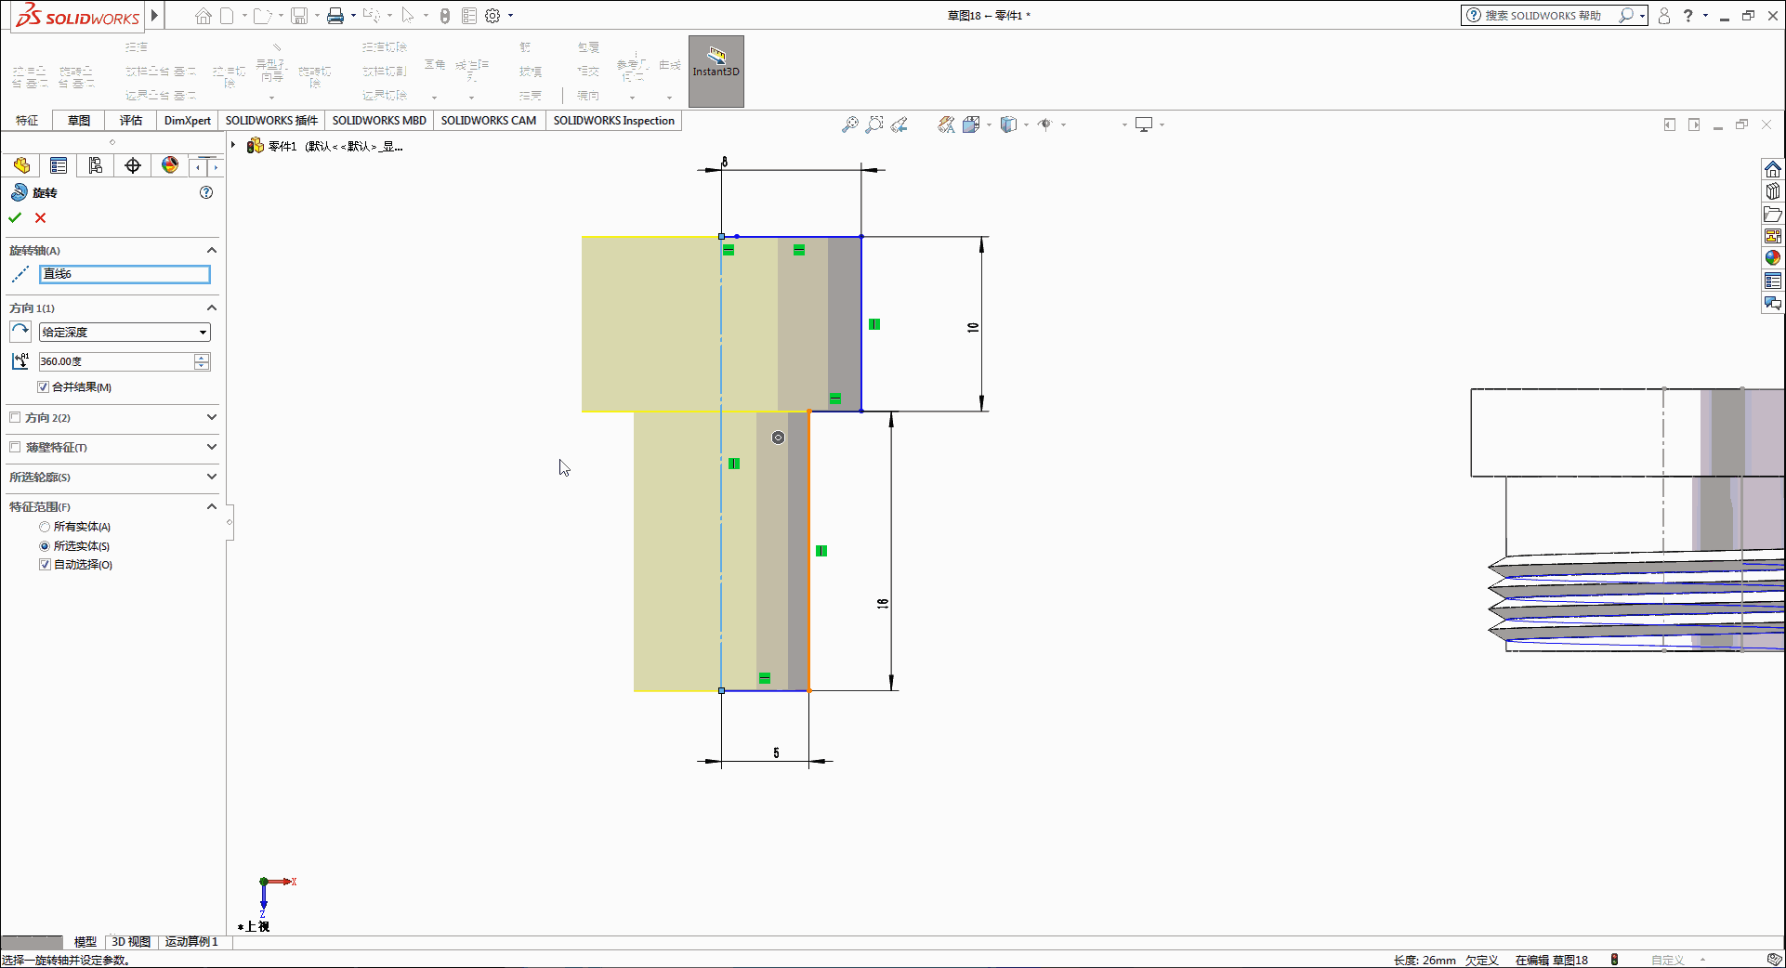The width and height of the screenshot is (1786, 968).
Task: Toggle the 自动选择(O) auto-select checkbox
Action: click(44, 565)
